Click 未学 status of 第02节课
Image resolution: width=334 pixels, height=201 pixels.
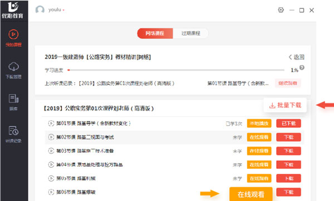coord(237,137)
